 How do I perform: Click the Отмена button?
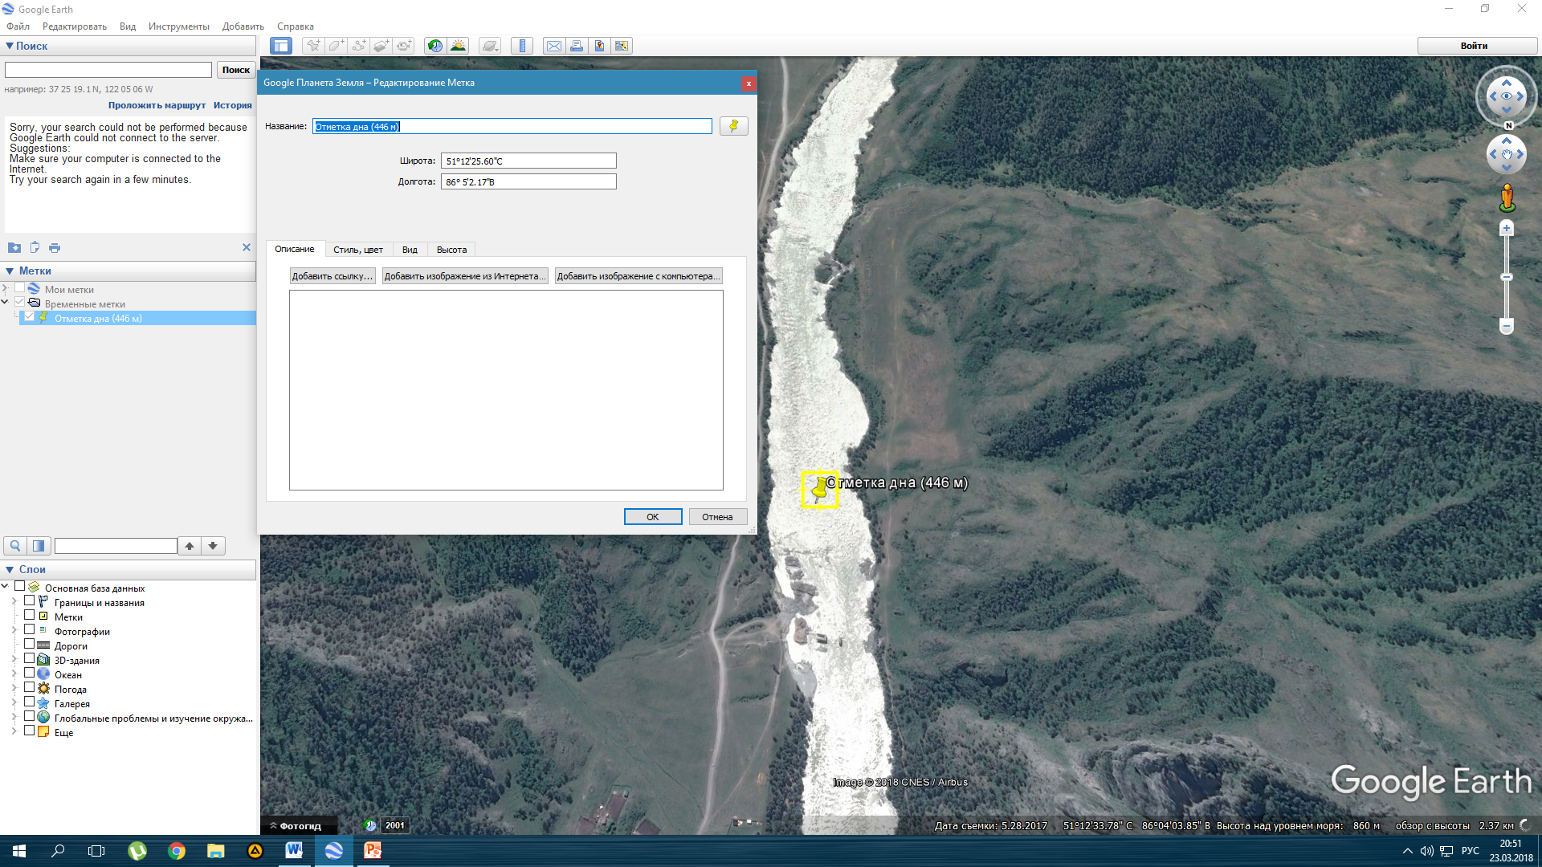(x=717, y=517)
